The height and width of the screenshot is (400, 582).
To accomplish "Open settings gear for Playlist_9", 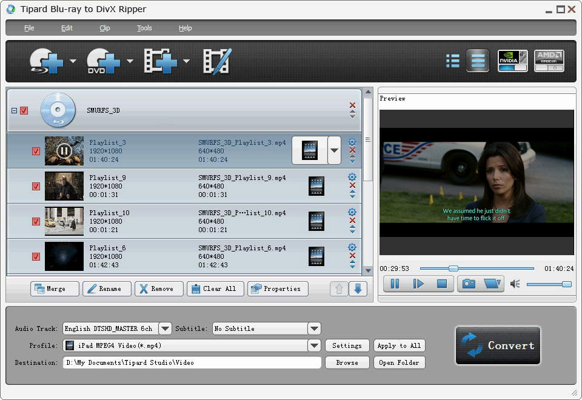I will (x=352, y=177).
